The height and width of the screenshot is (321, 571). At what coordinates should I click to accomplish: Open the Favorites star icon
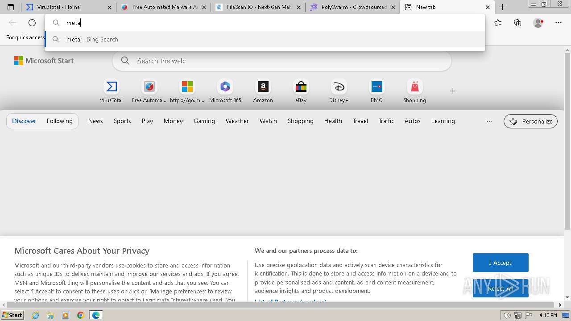(498, 23)
